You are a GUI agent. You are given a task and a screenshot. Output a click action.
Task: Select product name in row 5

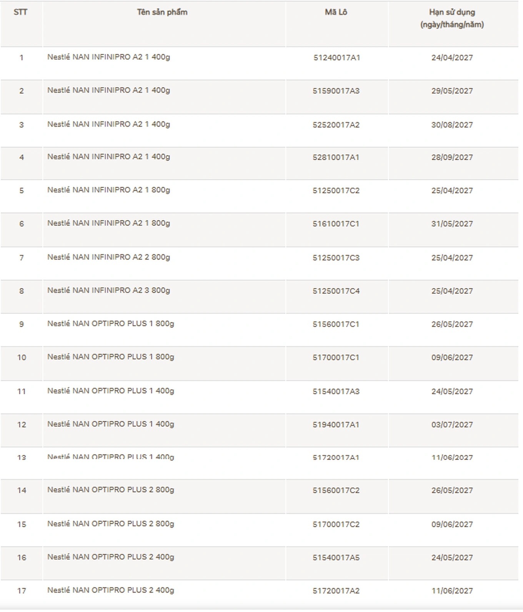click(x=108, y=190)
